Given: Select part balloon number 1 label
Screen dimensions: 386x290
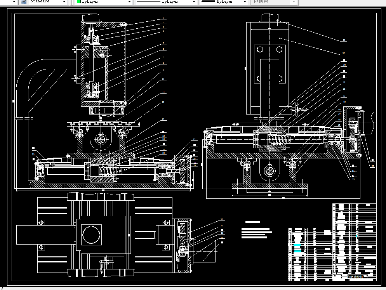Looking at the screenshot, I should click(x=163, y=19).
